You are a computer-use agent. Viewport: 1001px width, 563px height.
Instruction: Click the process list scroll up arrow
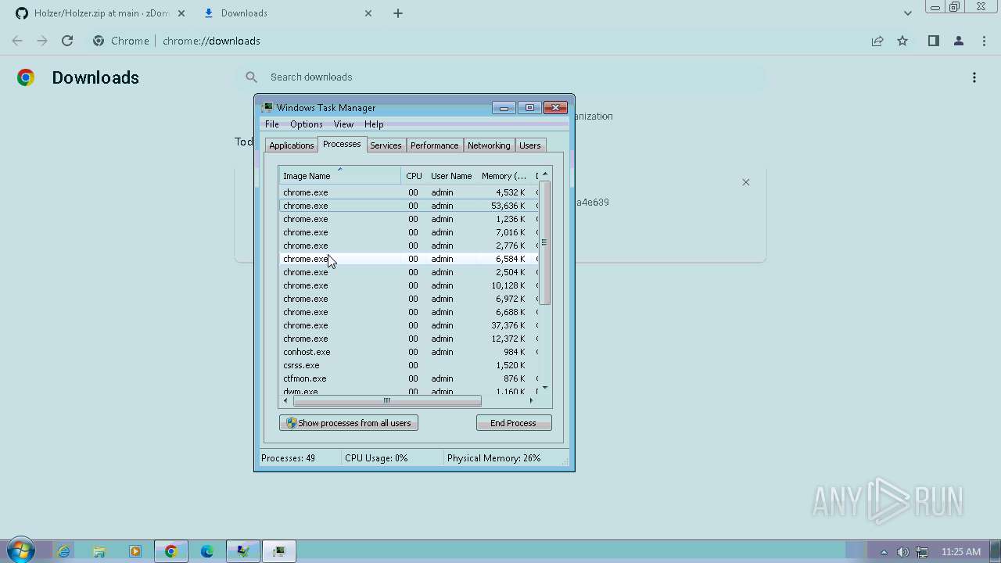[545, 174]
